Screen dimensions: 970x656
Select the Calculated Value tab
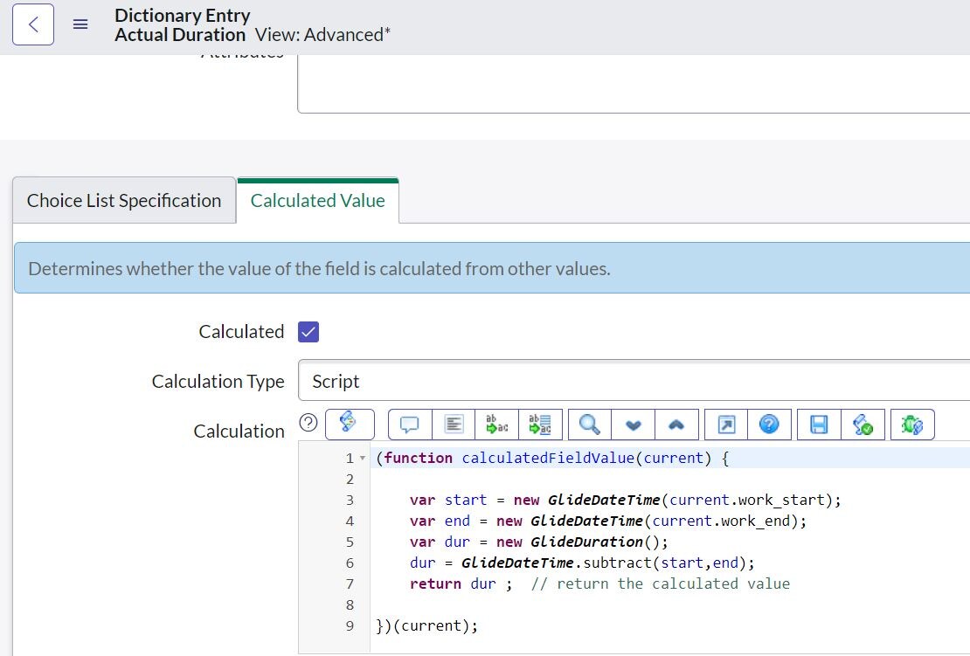point(317,201)
